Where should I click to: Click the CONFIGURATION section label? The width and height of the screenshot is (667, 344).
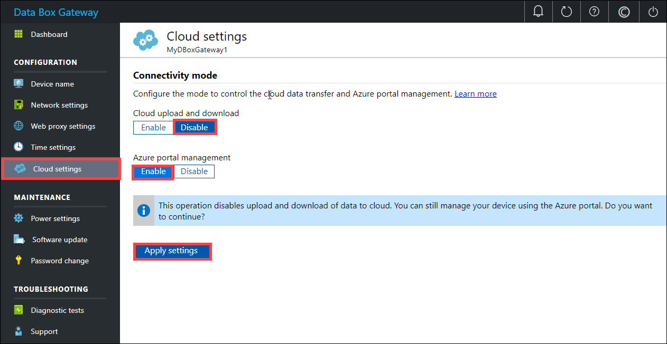pos(45,62)
